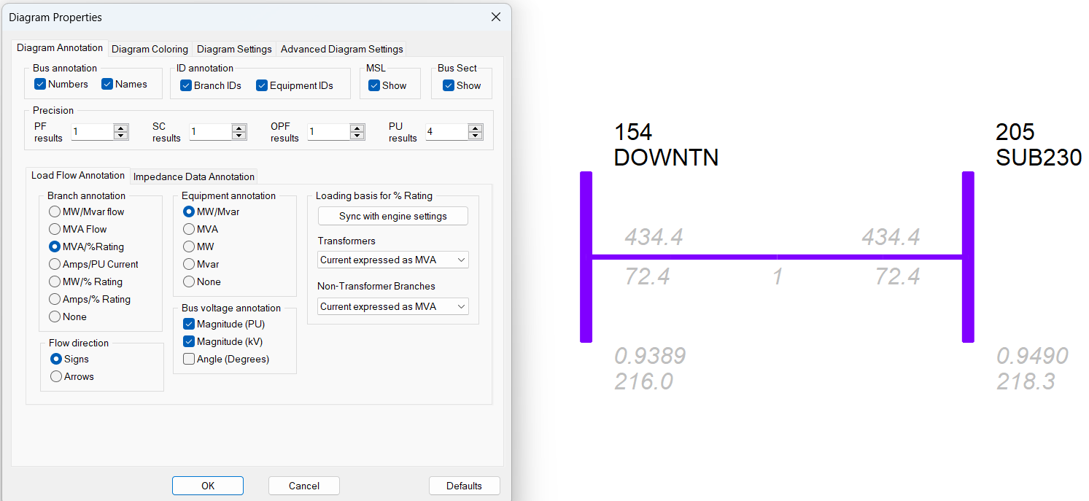
Task: Open the Advanced Diagram Settings tab
Action: (x=341, y=49)
